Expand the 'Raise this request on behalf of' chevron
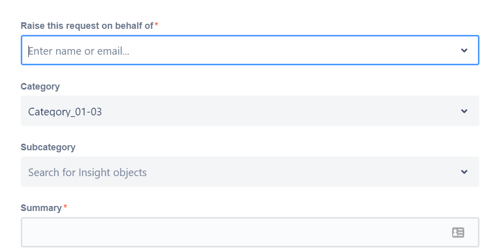Image resolution: width=484 pixels, height=252 pixels. (x=464, y=50)
